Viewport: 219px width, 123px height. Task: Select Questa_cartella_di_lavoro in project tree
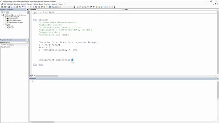(x=16, y=22)
